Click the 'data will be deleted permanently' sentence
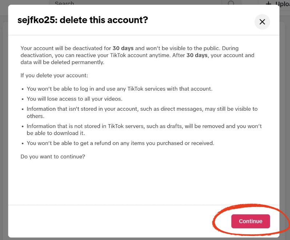Screen dimensions: 290x240 pos(63,62)
